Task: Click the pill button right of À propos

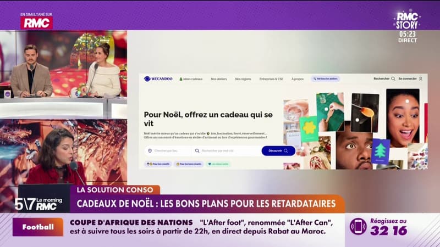Action: pyautogui.click(x=326, y=78)
